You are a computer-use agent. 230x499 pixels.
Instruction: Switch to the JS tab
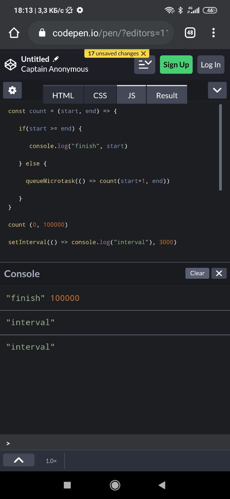tap(132, 95)
